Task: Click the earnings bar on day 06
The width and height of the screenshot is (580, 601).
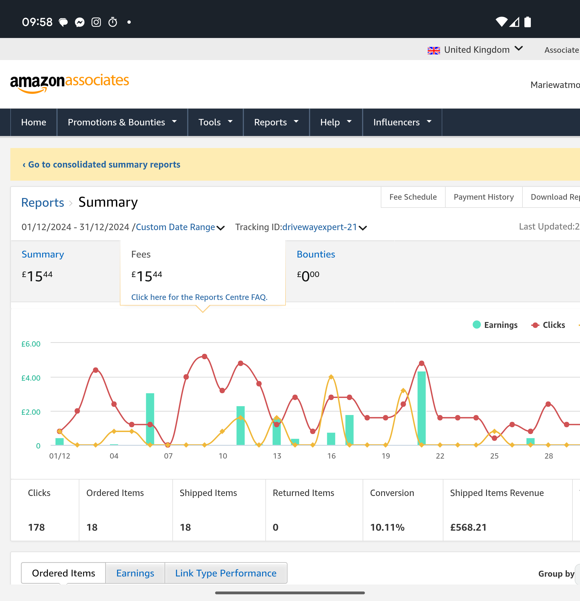Action: 150,419
